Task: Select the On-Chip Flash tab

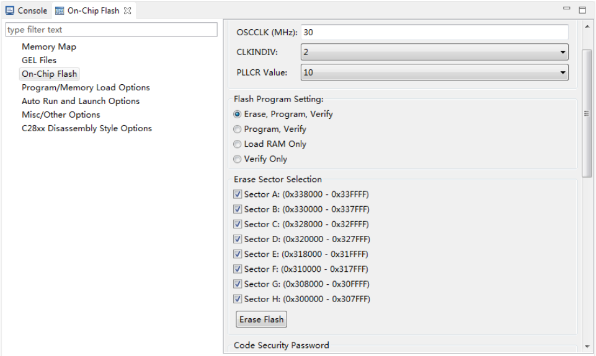Action: [94, 11]
